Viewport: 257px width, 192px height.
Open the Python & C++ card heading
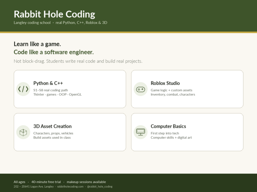48,83
